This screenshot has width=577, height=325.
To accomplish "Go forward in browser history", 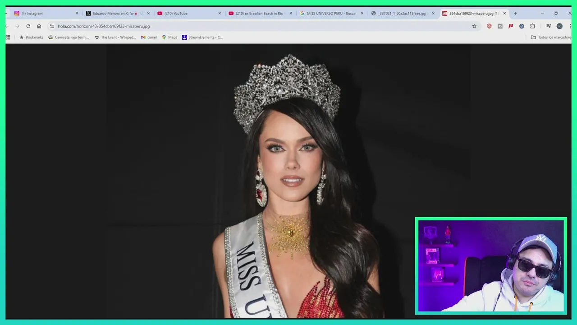I will click(17, 26).
